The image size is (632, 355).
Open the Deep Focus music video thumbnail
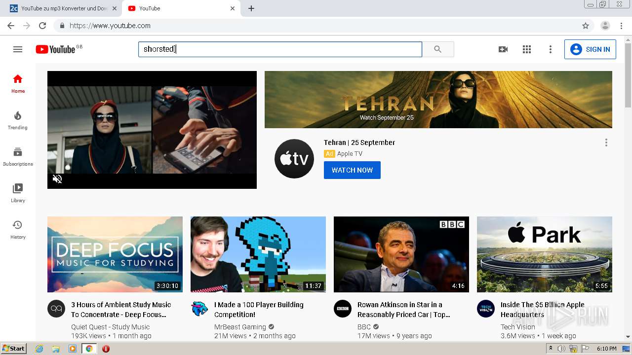pos(115,254)
